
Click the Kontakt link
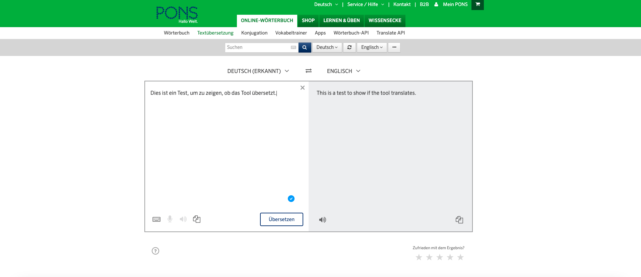tap(402, 4)
